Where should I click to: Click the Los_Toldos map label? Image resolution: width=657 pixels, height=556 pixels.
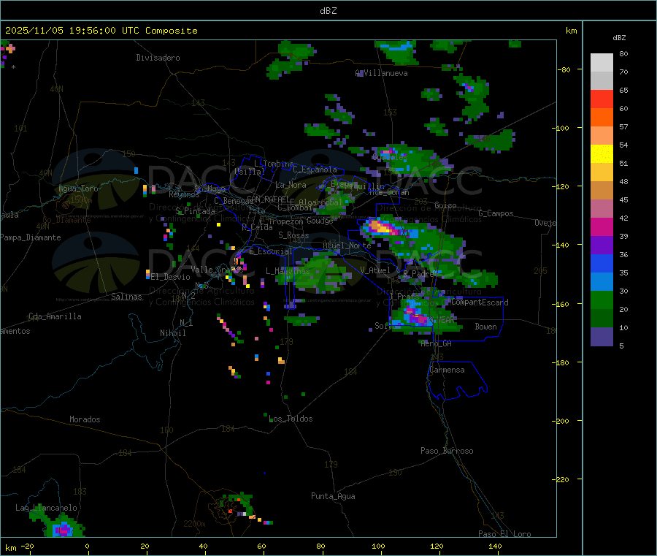tap(291, 419)
